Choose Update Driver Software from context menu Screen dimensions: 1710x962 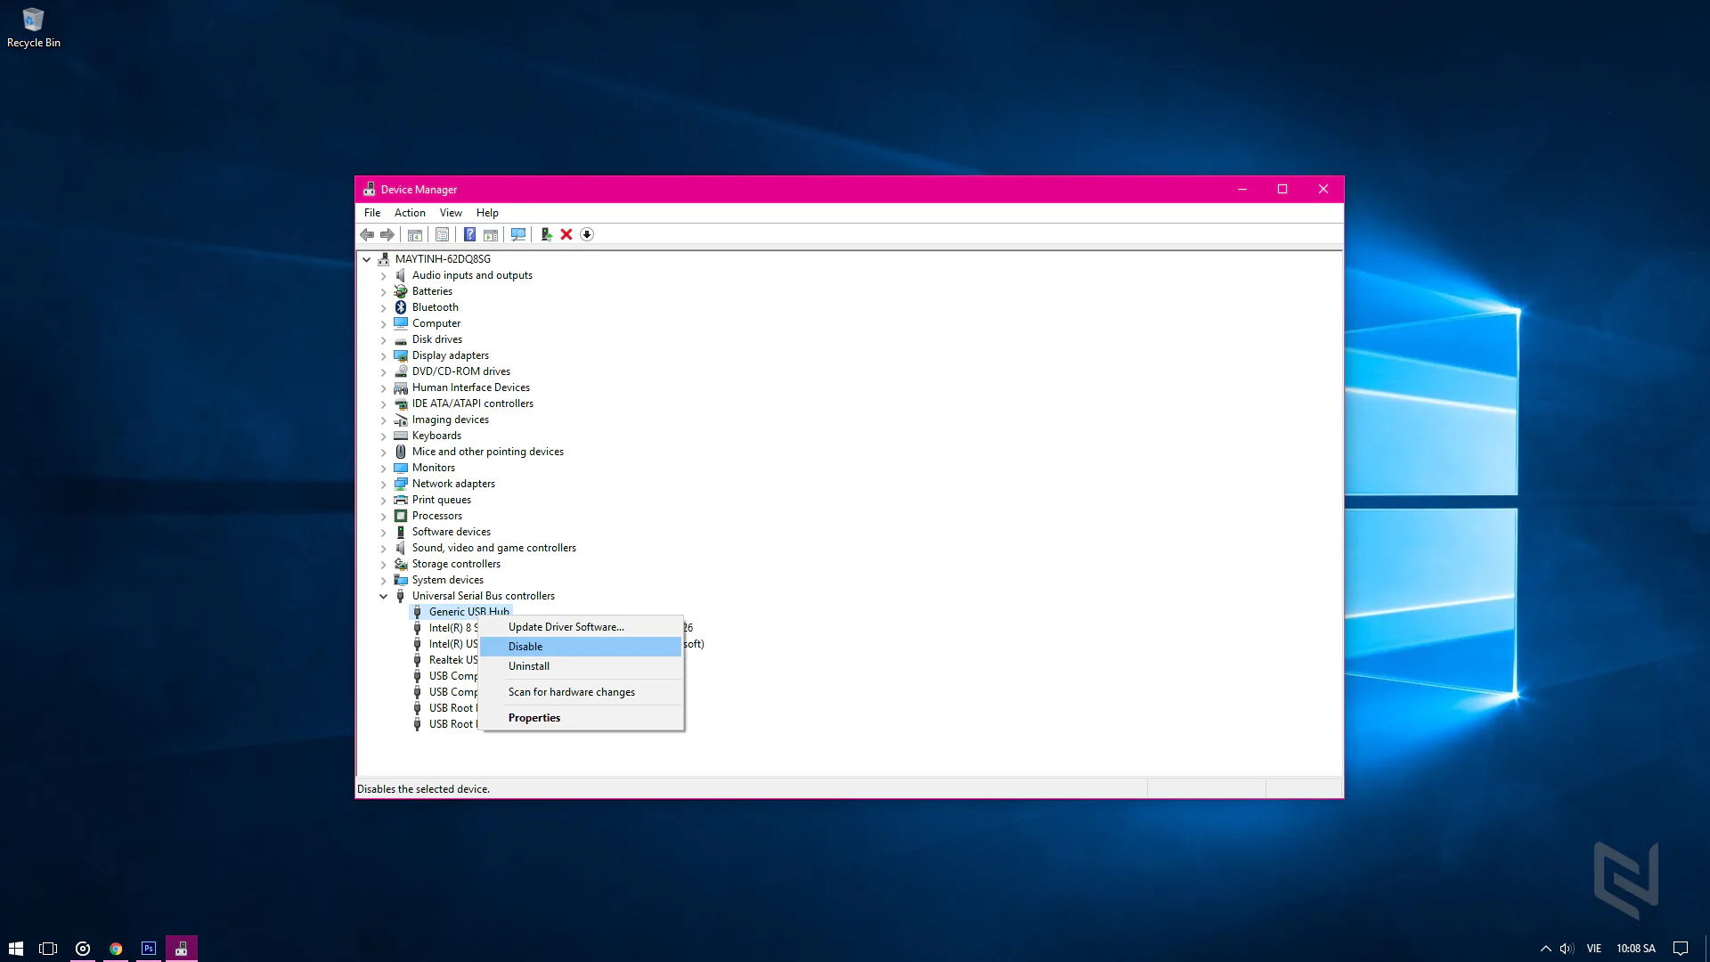[x=581, y=627]
